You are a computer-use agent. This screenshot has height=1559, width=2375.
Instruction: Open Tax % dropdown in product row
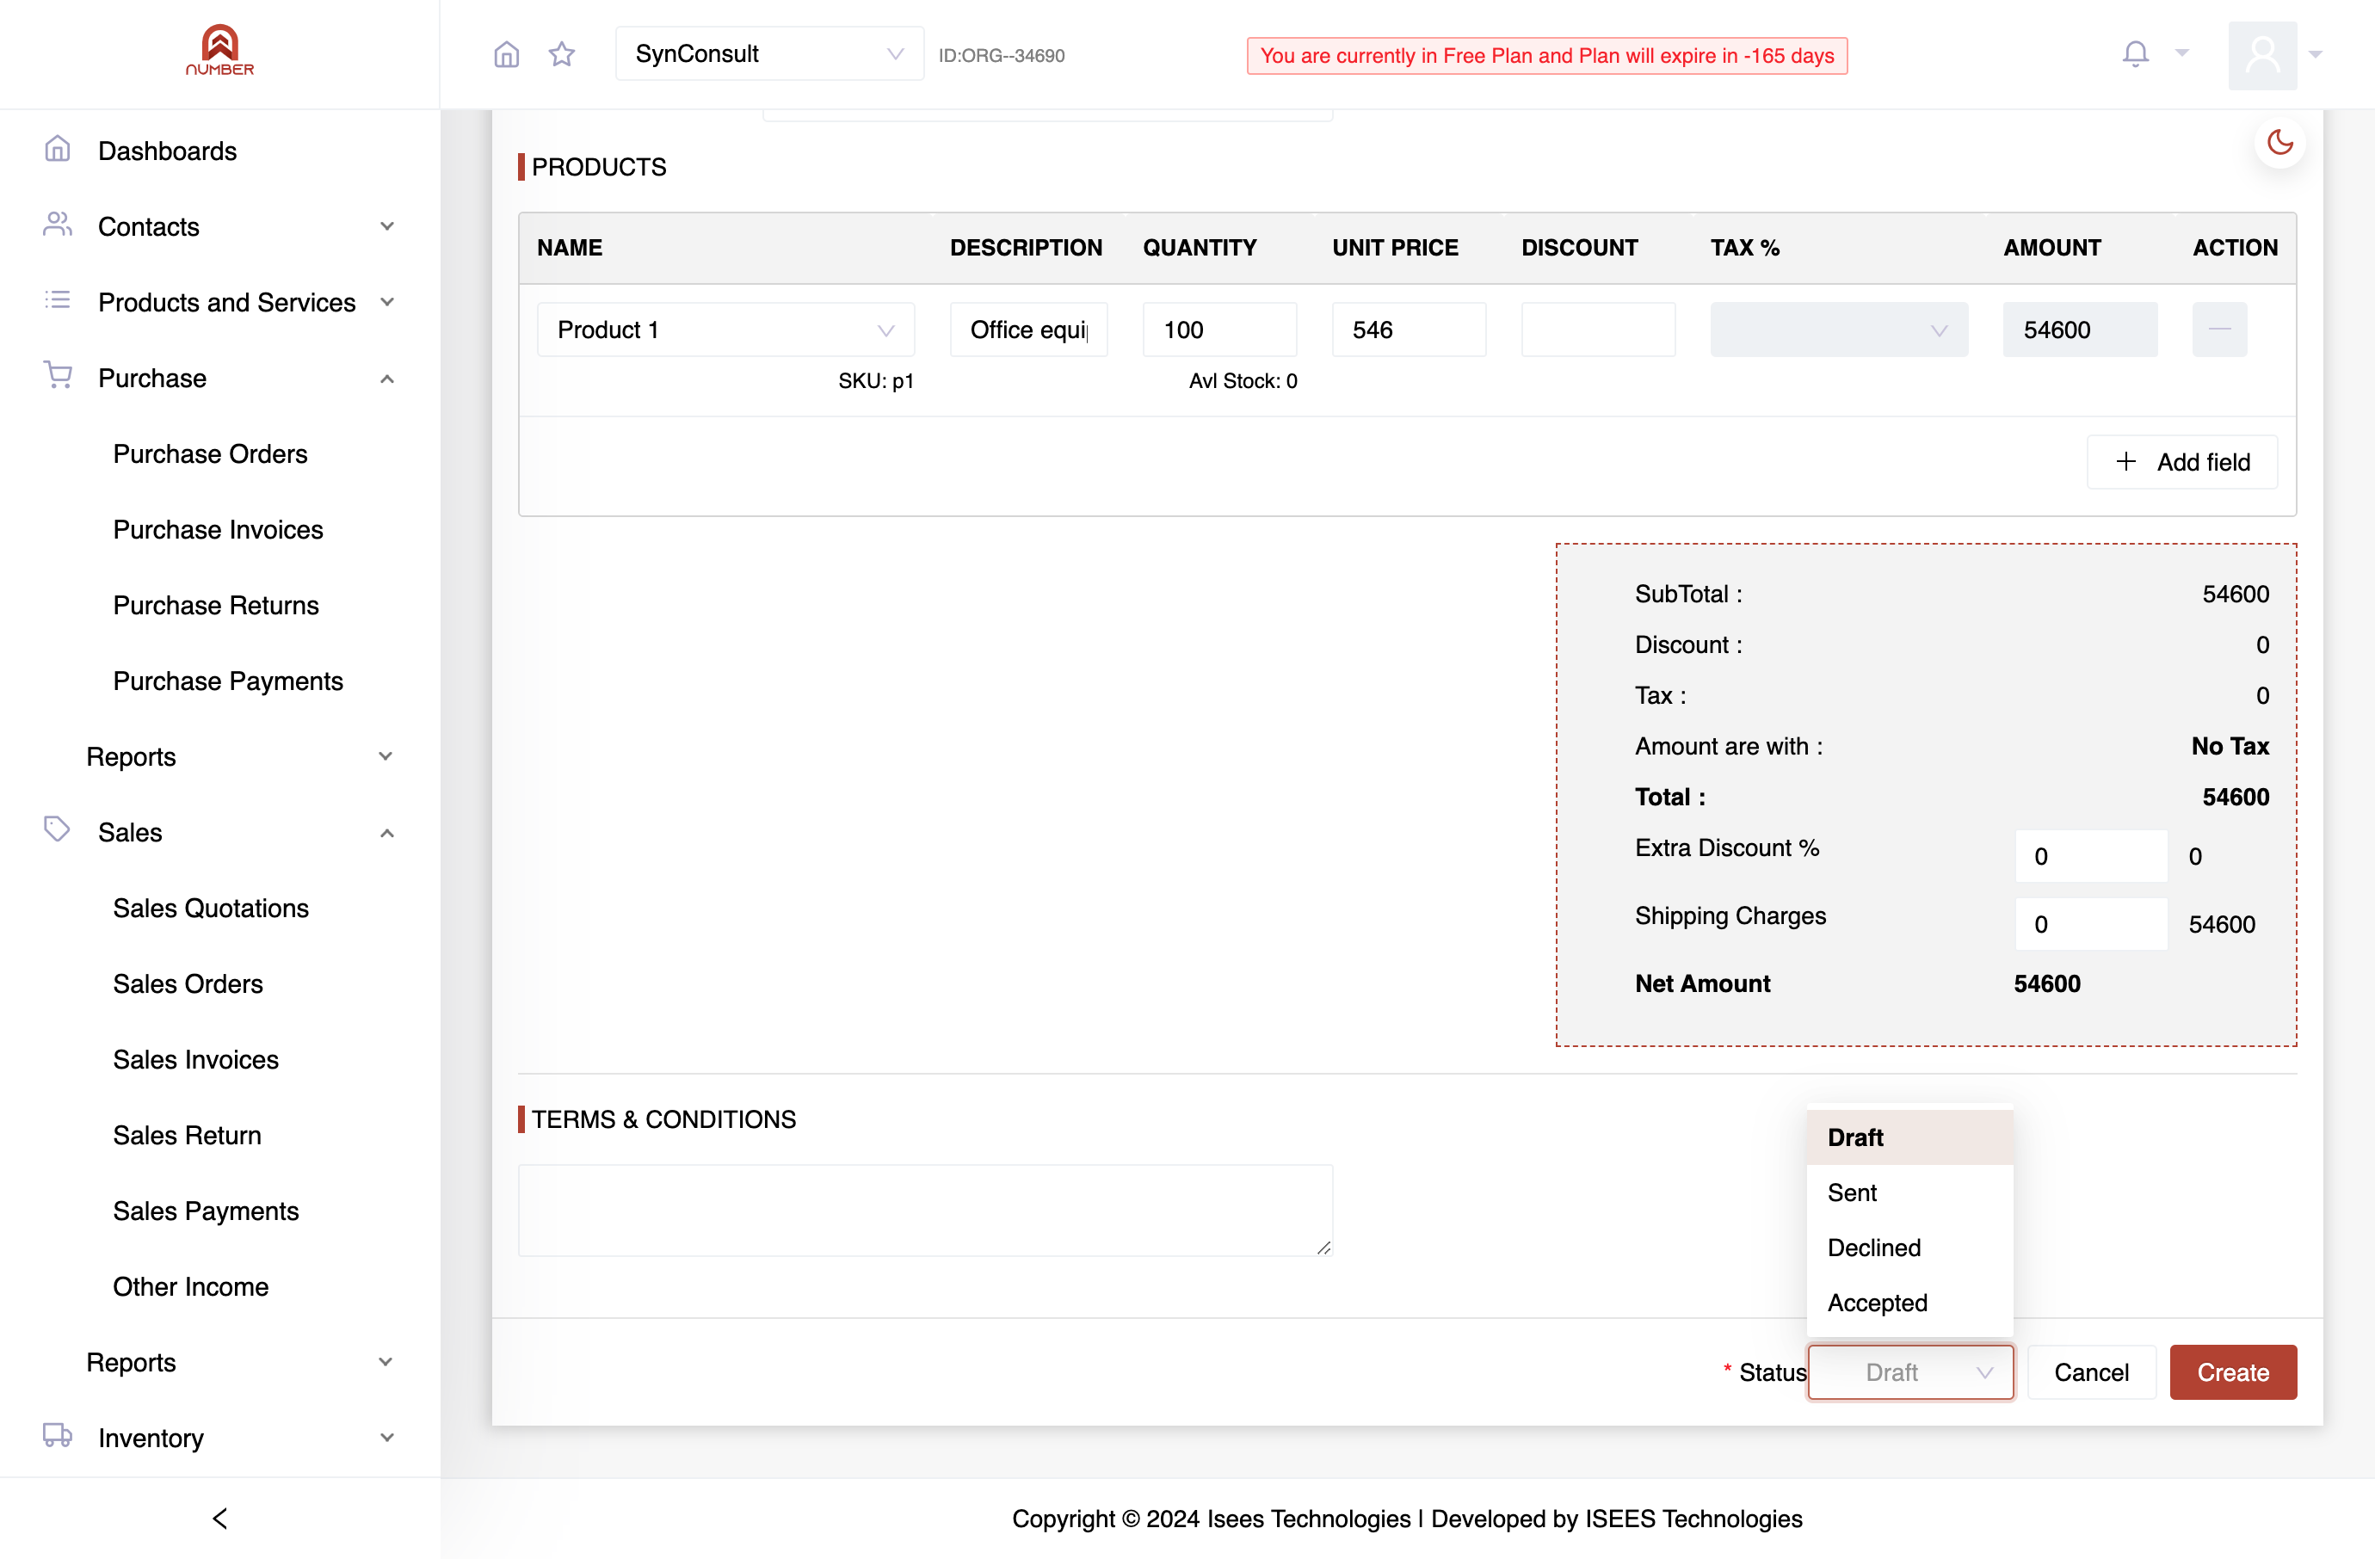click(x=1838, y=330)
